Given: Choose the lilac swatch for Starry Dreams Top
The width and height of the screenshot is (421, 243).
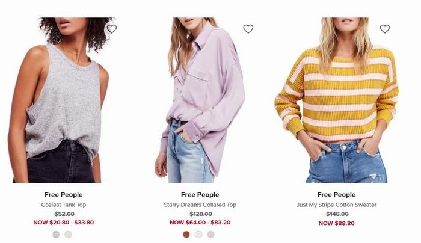Looking at the screenshot, I should 210,235.
